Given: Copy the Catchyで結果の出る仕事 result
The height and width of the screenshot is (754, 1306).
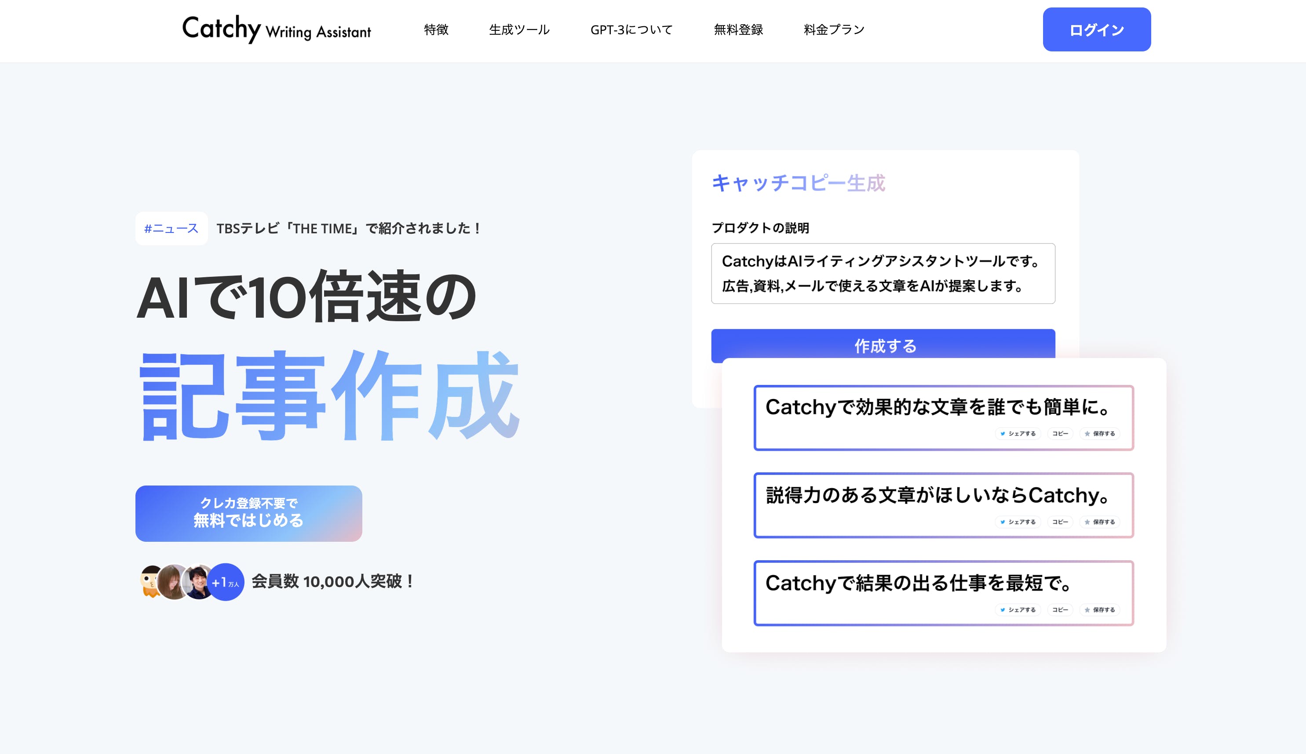Looking at the screenshot, I should [1060, 609].
